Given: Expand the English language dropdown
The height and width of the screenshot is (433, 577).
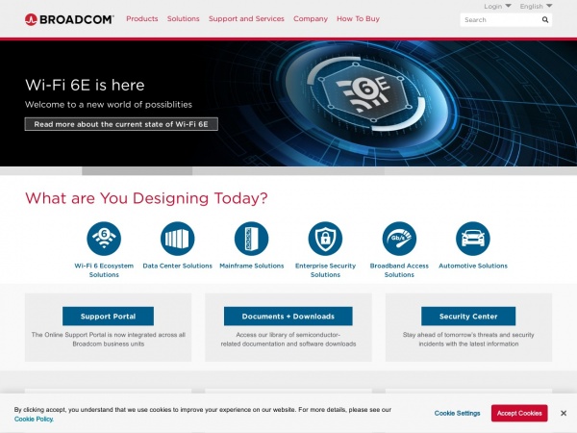Looking at the screenshot, I should pos(536,7).
